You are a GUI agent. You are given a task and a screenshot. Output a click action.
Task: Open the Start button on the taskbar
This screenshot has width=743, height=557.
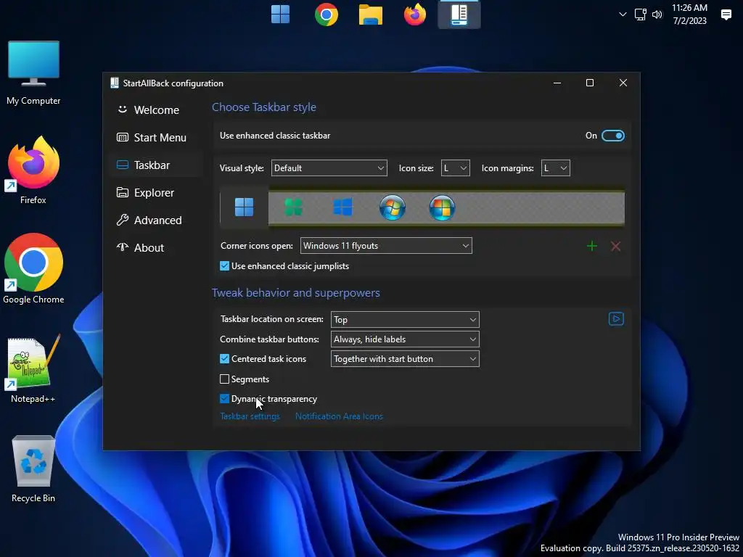pos(280,15)
